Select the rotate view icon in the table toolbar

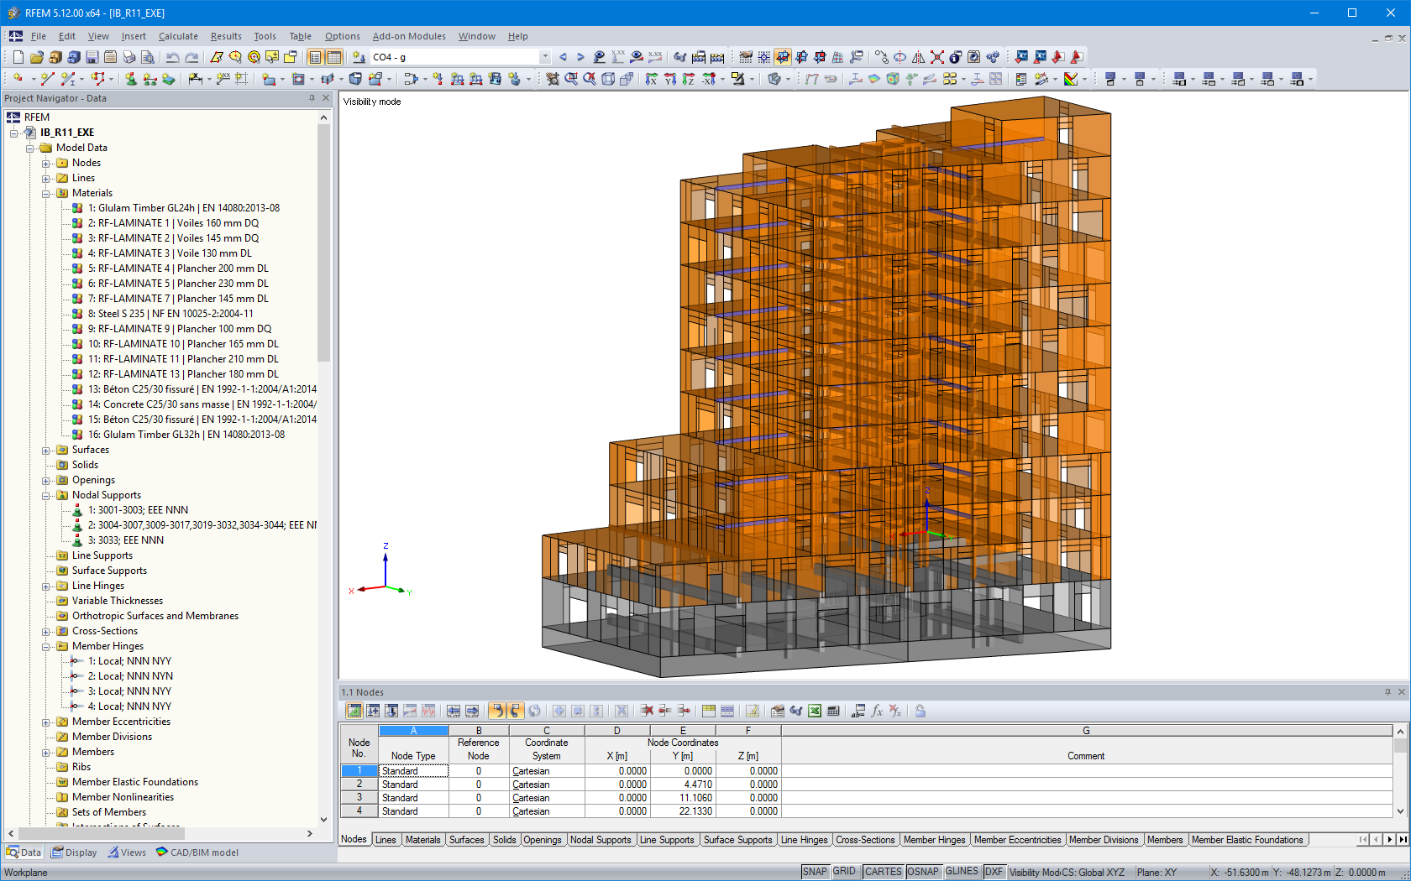(x=535, y=711)
